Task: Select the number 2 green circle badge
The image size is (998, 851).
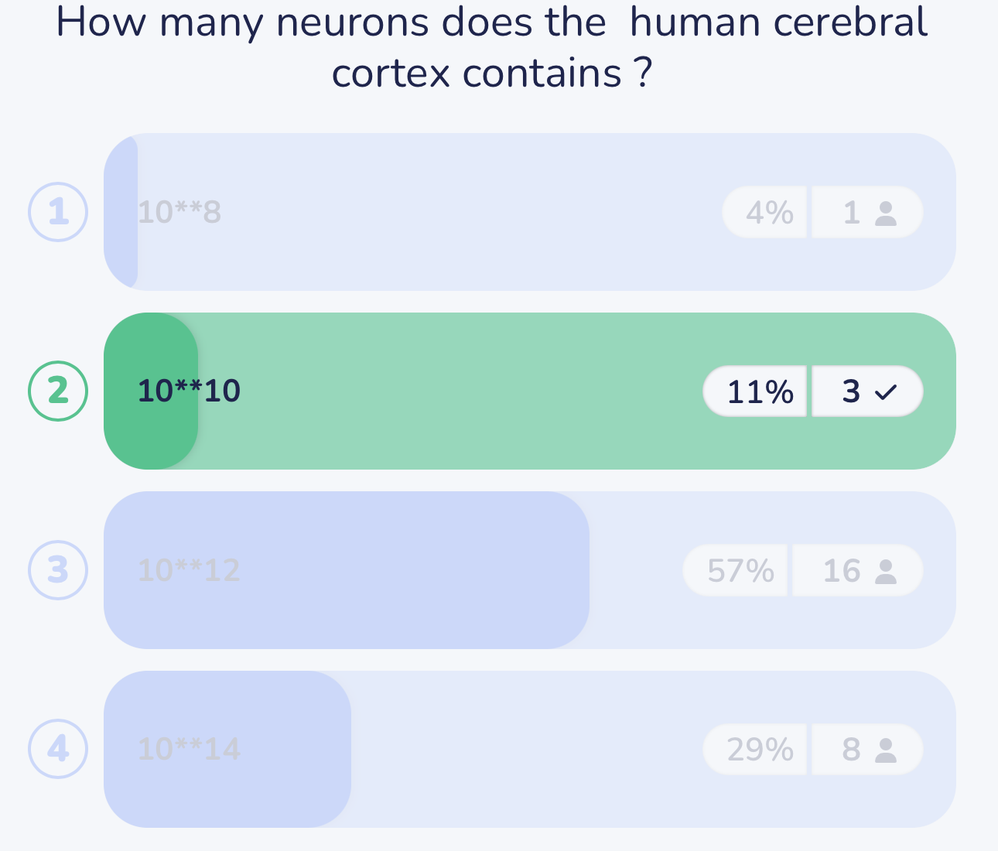Action: click(x=58, y=391)
